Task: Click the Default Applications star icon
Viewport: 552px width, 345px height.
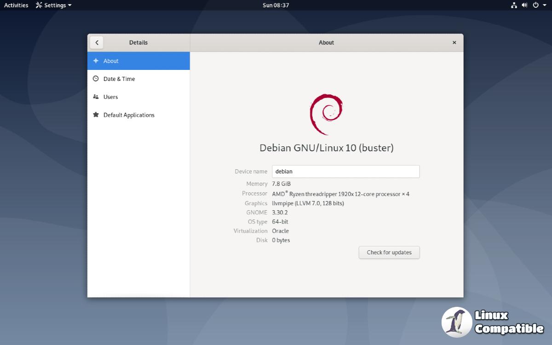Action: coord(96,115)
